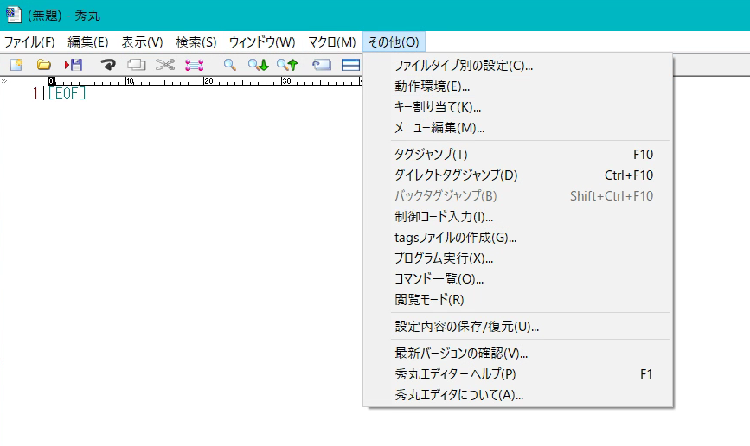Choose ファイルタイプ別の設定(C)...

[x=518, y=66]
